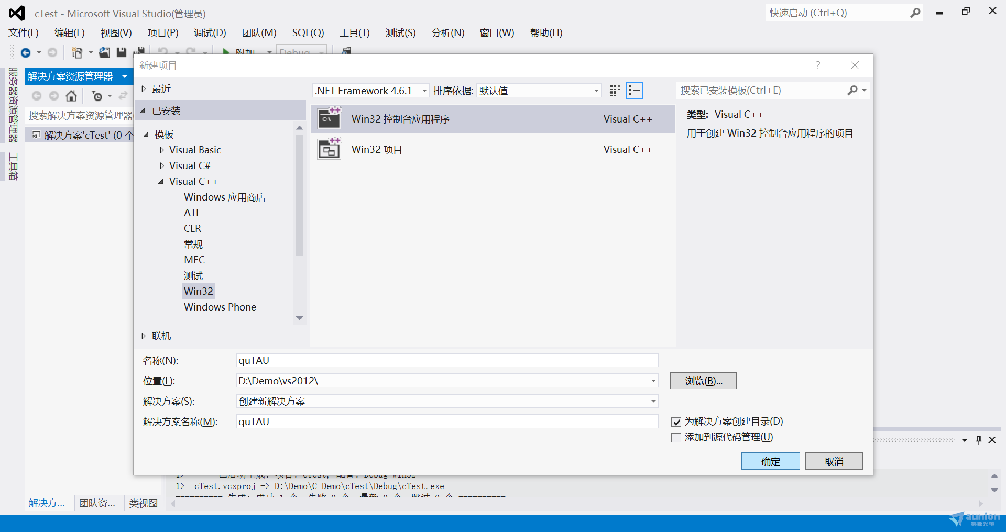Screen dimensions: 1006x532
Task: Switch template list to medium icons view
Action: coord(615,91)
